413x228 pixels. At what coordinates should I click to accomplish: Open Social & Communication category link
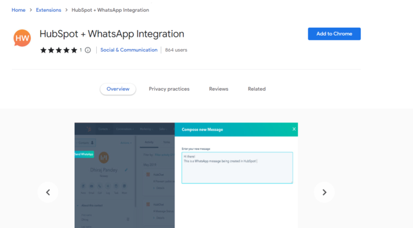pos(129,50)
